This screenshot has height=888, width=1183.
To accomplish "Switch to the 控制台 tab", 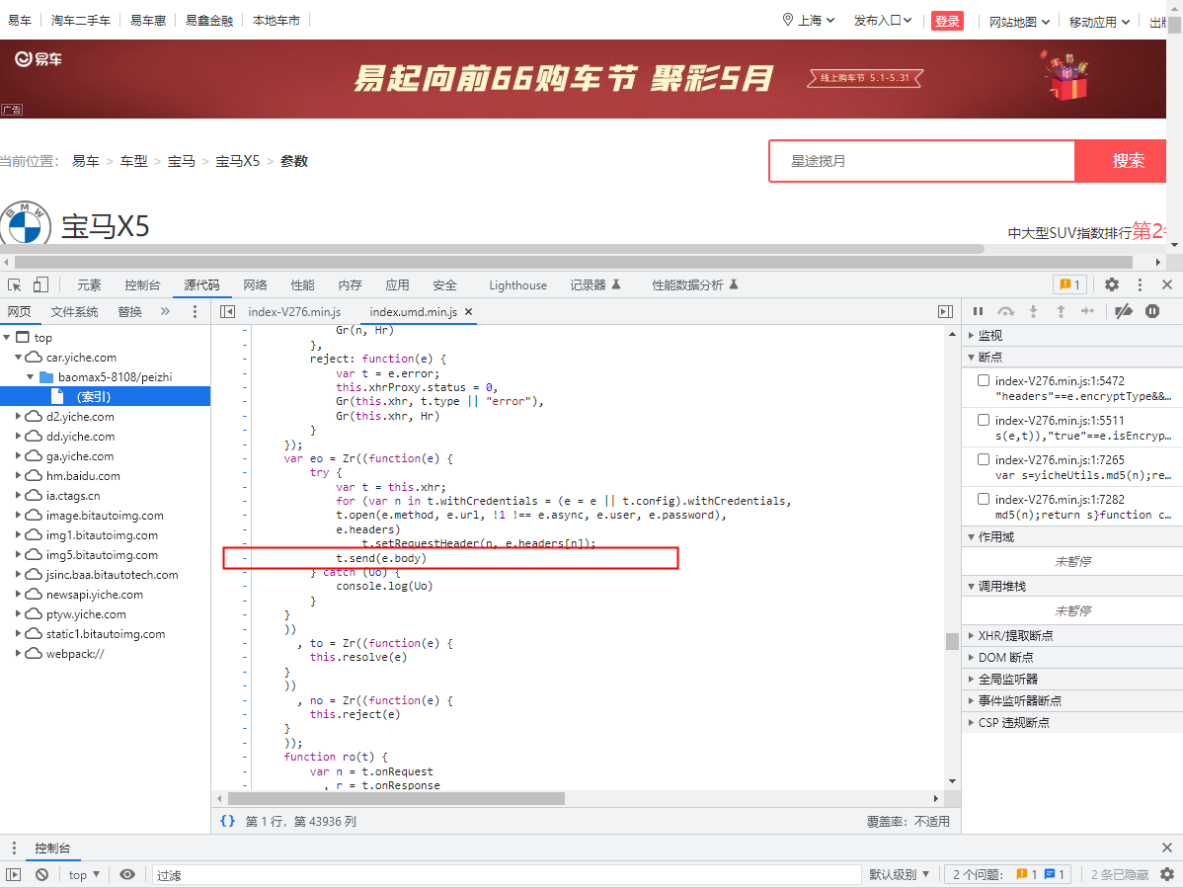I will tap(142, 285).
